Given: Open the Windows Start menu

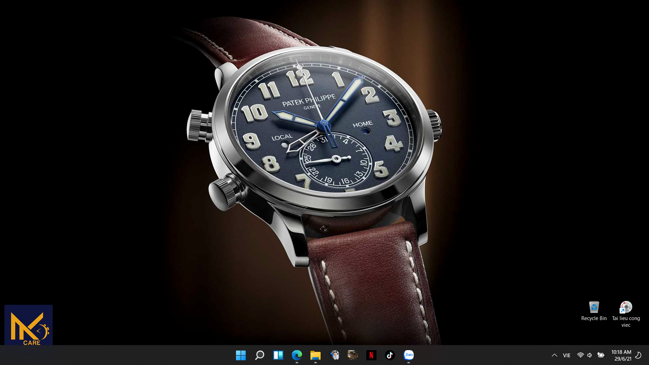Looking at the screenshot, I should click(x=241, y=355).
